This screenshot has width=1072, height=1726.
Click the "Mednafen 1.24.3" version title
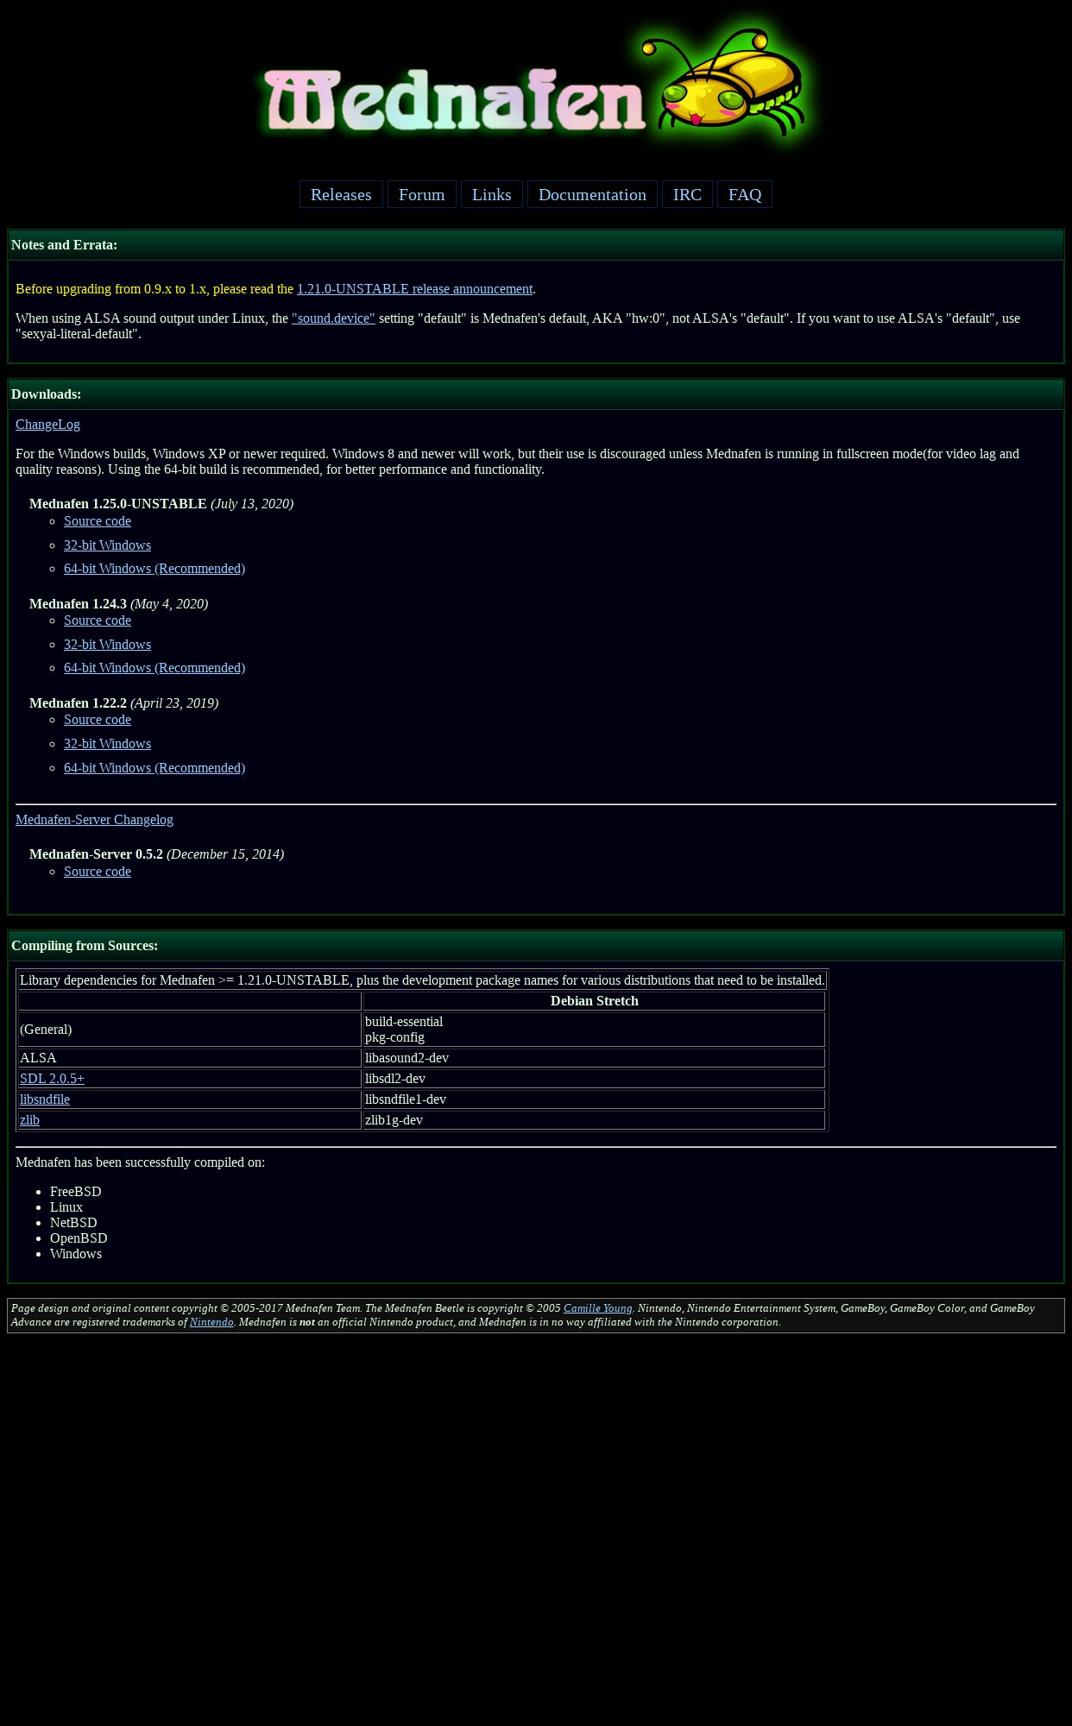[x=78, y=604]
